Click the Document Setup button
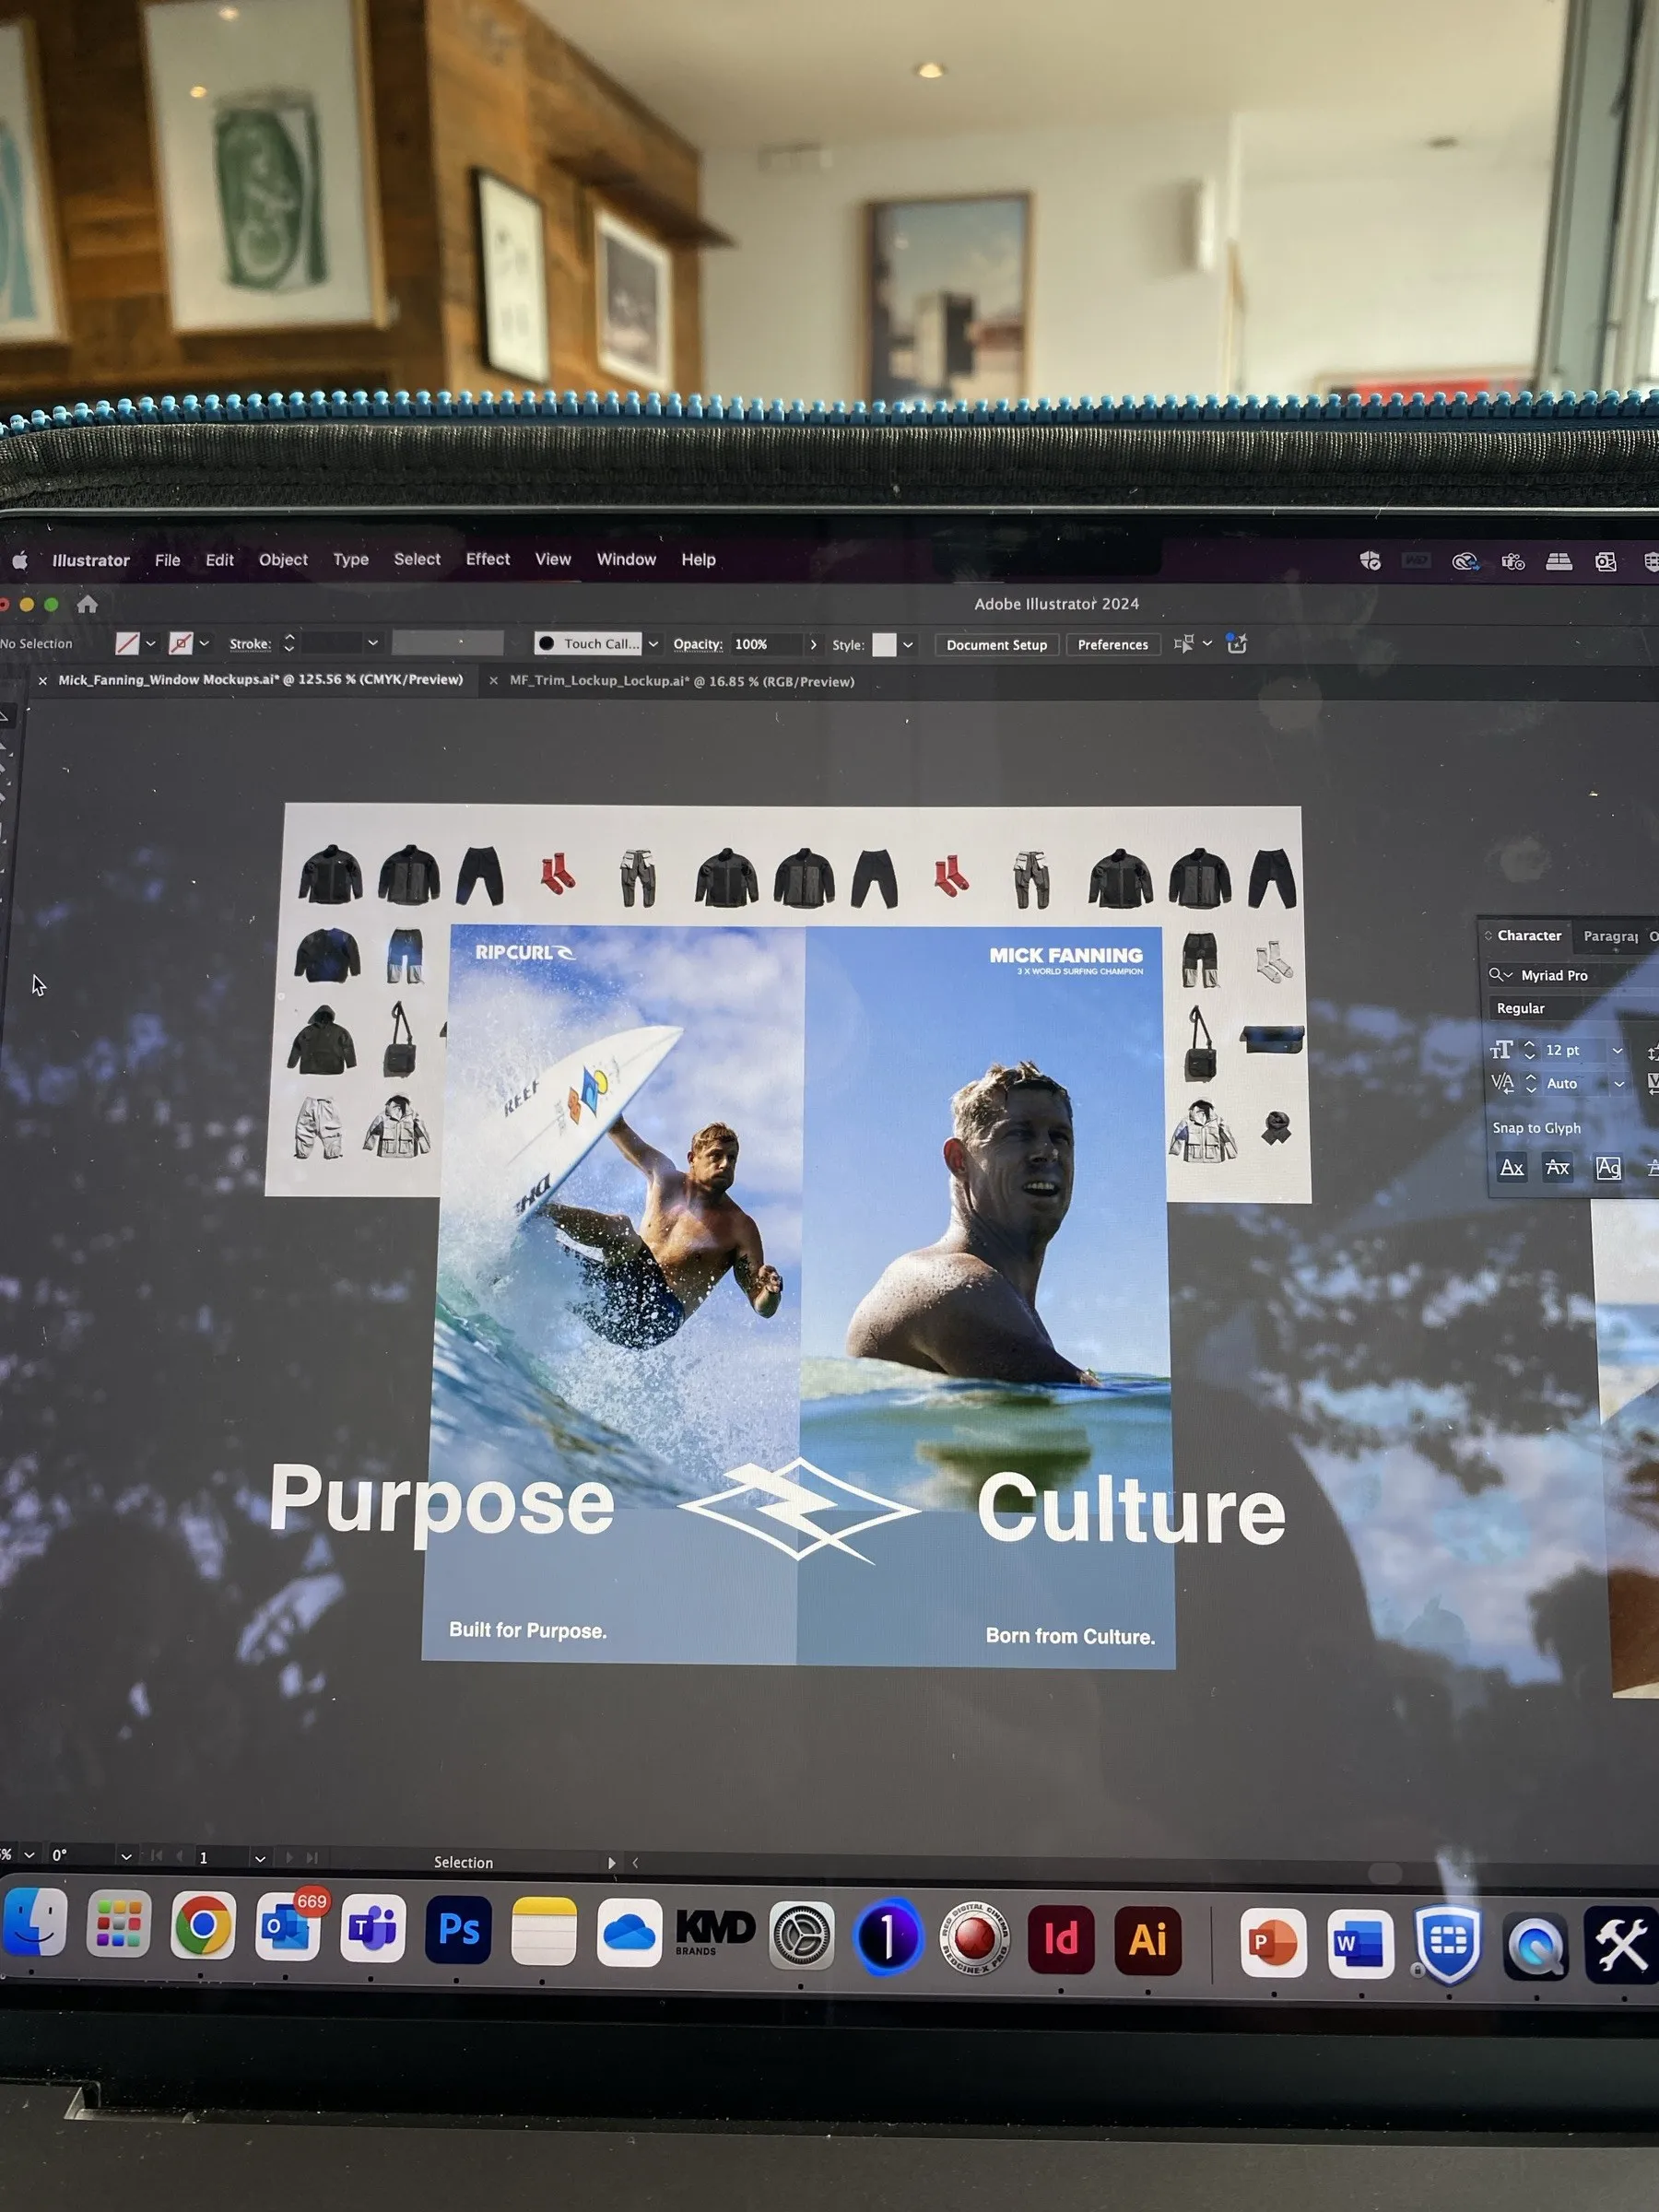 tap(996, 645)
